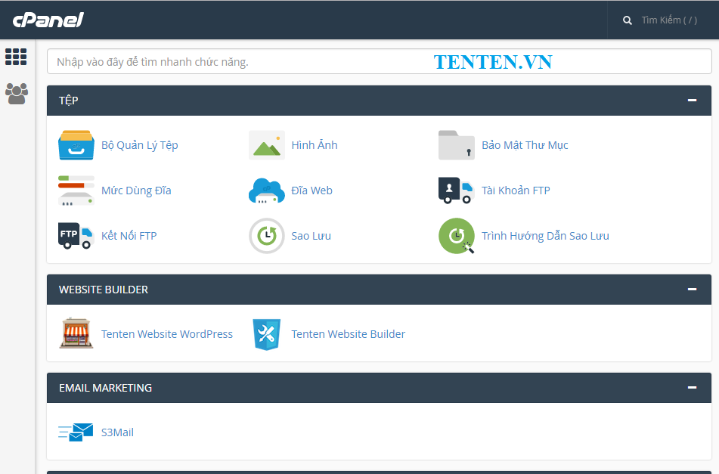
Task: Collapse the WEBSITE BUILDER section
Action: pyautogui.click(x=692, y=290)
